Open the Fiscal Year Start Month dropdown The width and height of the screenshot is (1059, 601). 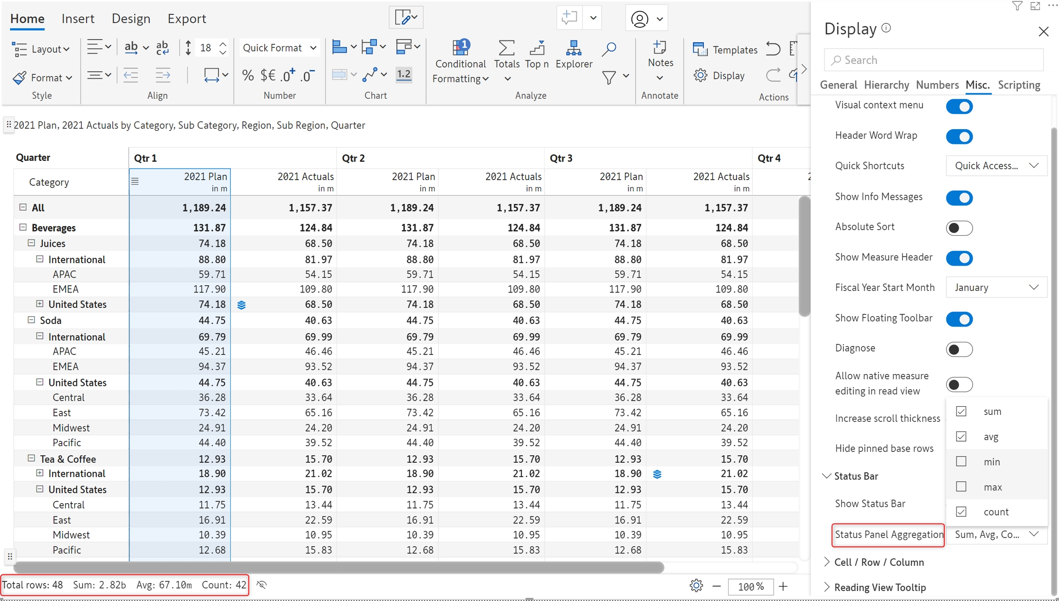pos(996,288)
